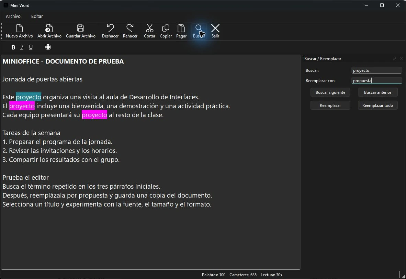Focus the Reemplazar con input field
This screenshot has width=406, height=279.
(377, 80)
